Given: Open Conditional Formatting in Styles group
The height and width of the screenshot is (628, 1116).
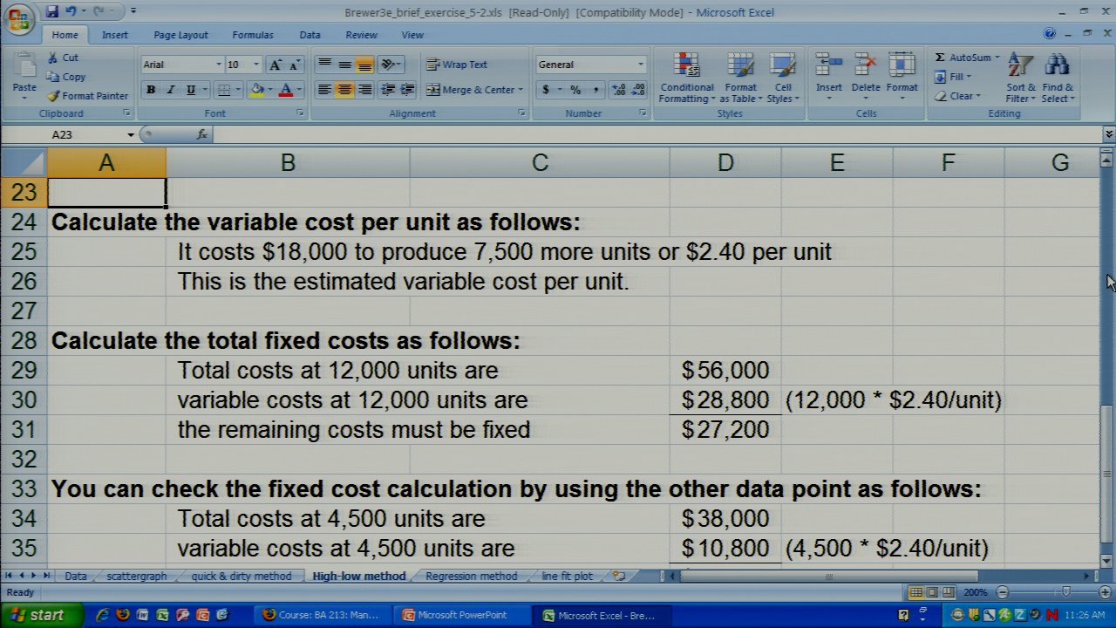Looking at the screenshot, I should [687, 78].
